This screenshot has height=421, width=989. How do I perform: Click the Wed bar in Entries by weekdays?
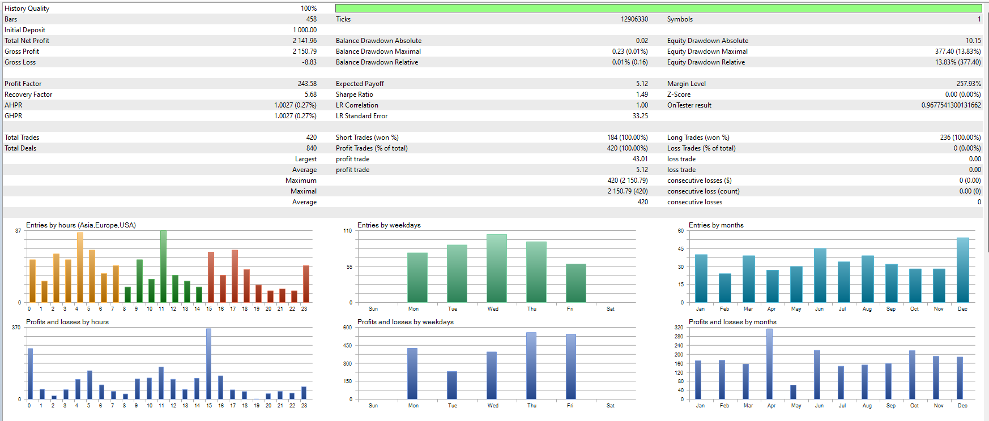[x=497, y=268]
